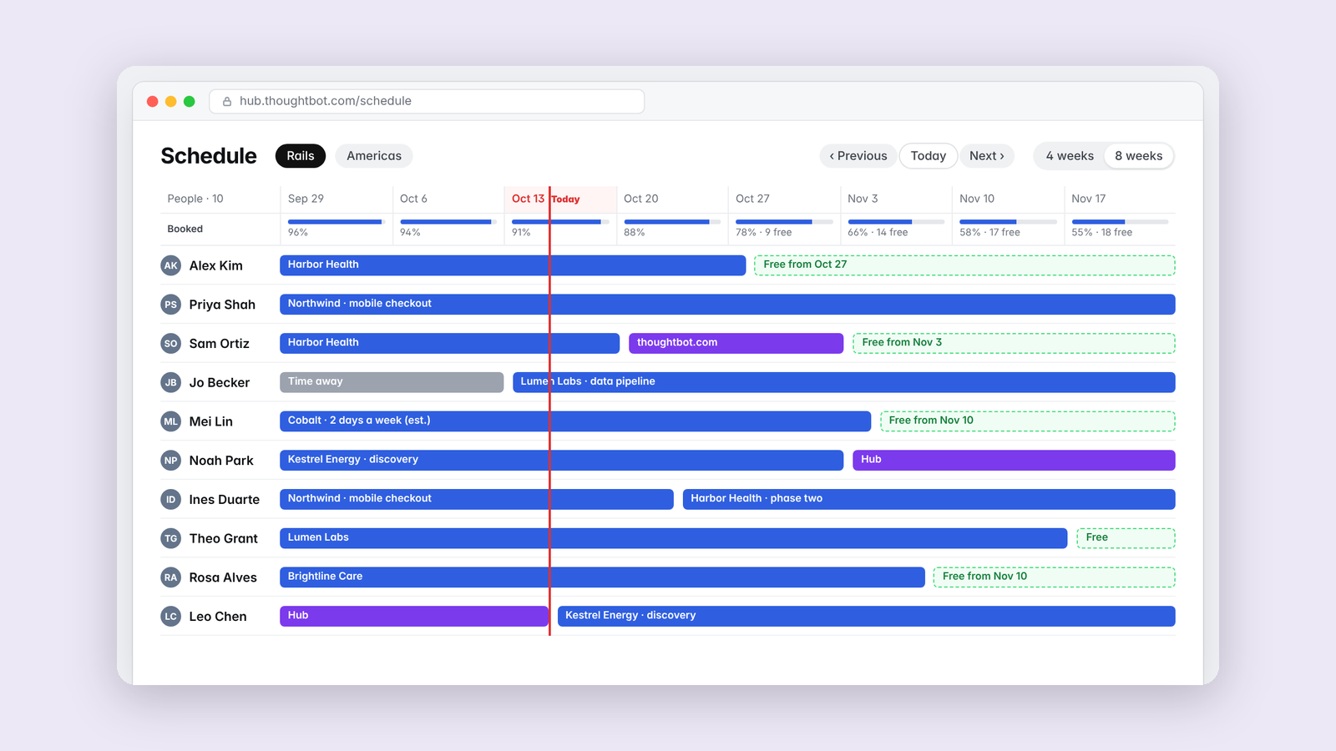Viewport: 1336px width, 751px height.
Task: Switch to the 4 weeks view
Action: coord(1070,156)
